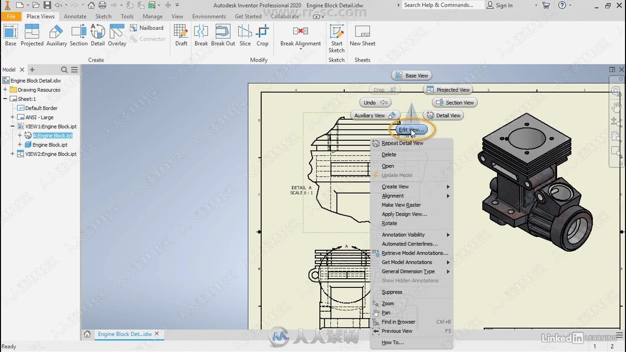Screen dimensions: 626x352
Task: Click the Save icon in quick access toolbar
Action: click(x=47, y=5)
